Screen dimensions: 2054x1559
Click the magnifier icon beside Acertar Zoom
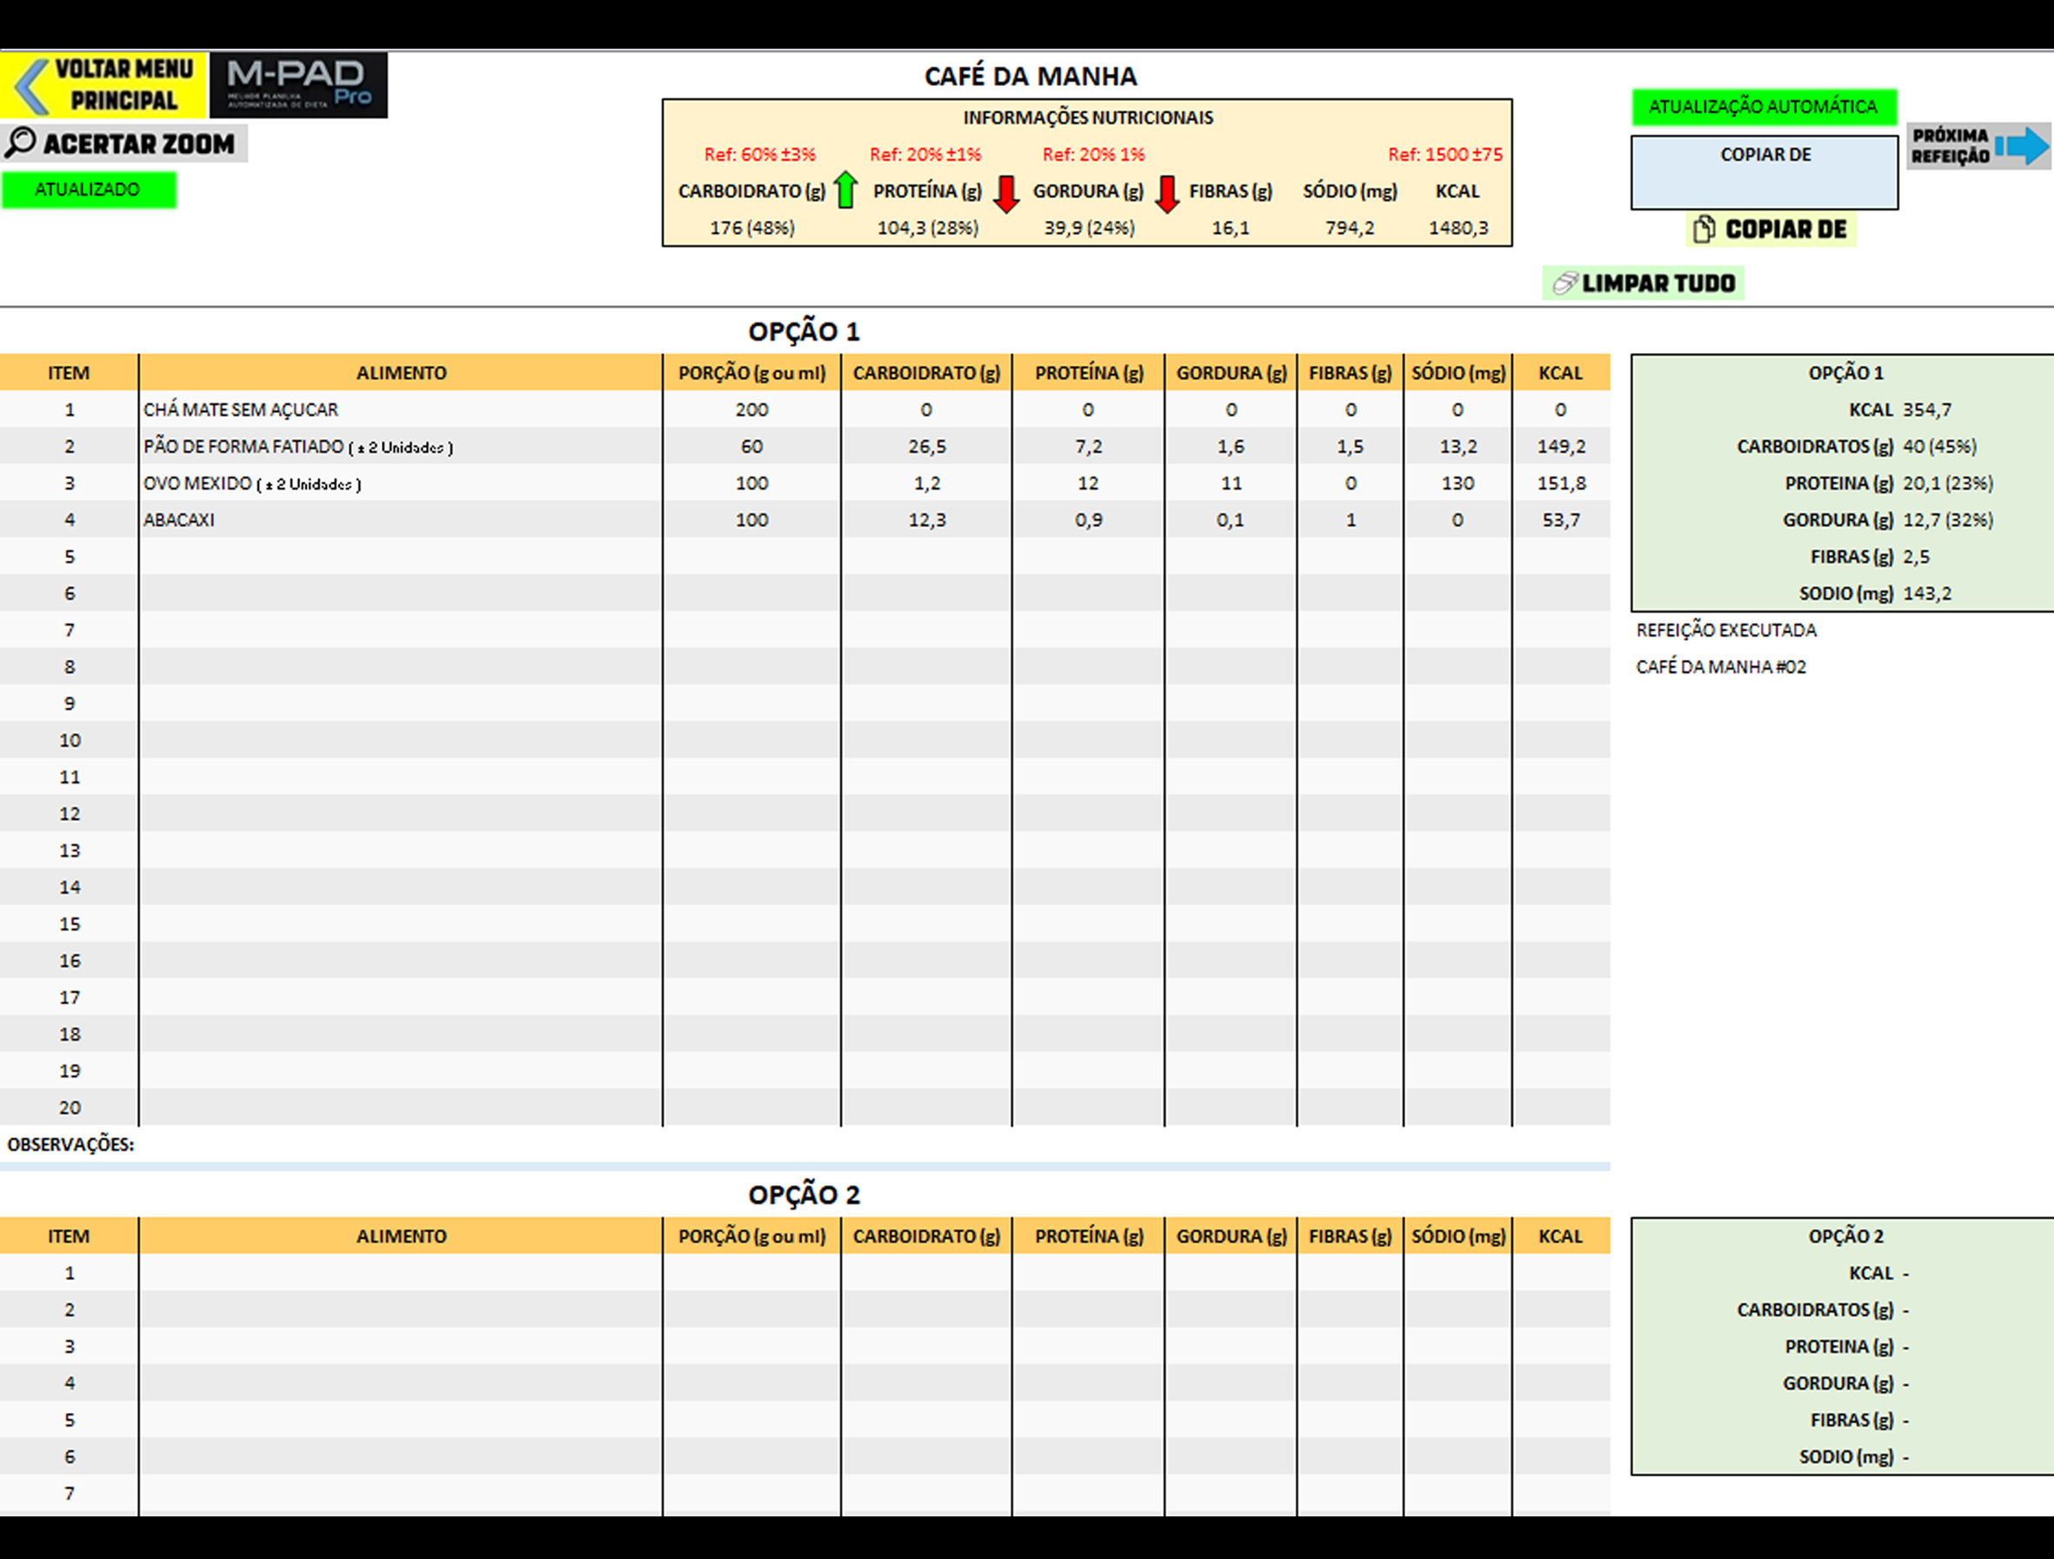pos(20,143)
